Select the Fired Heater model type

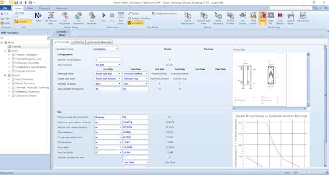(253, 18)
